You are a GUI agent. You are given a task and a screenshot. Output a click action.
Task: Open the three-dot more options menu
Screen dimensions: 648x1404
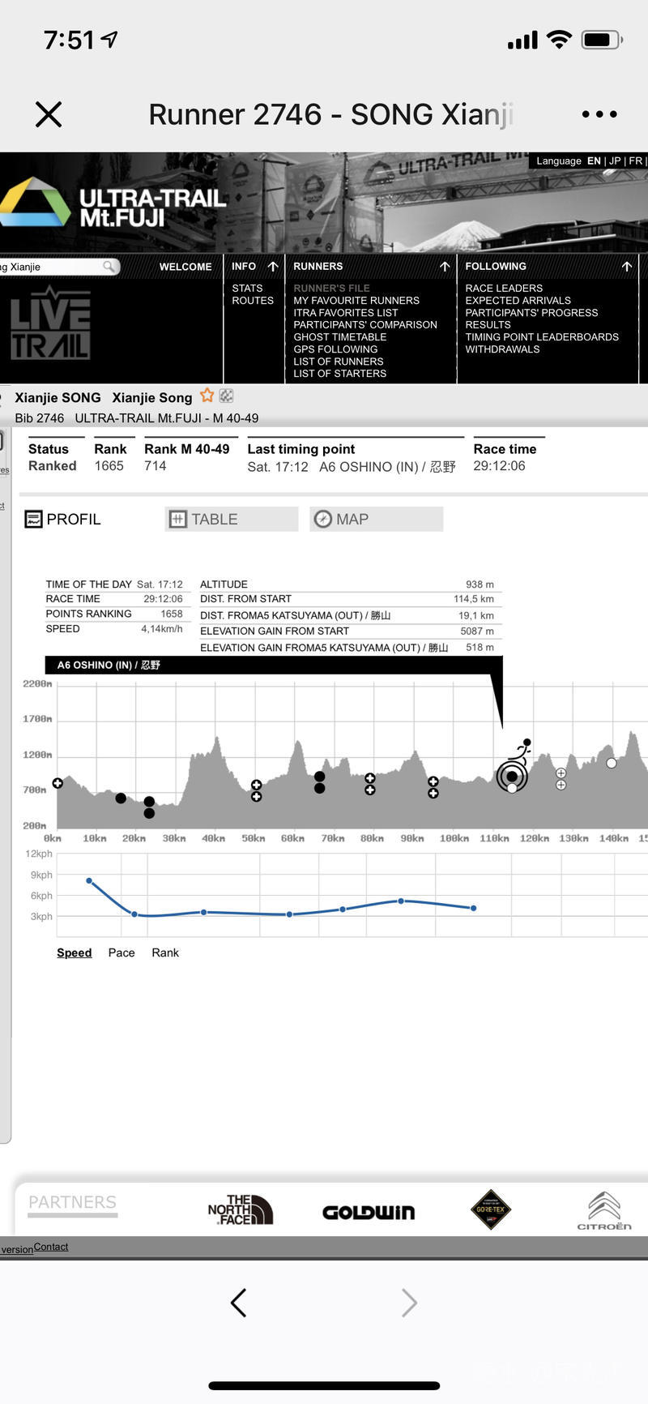599,114
